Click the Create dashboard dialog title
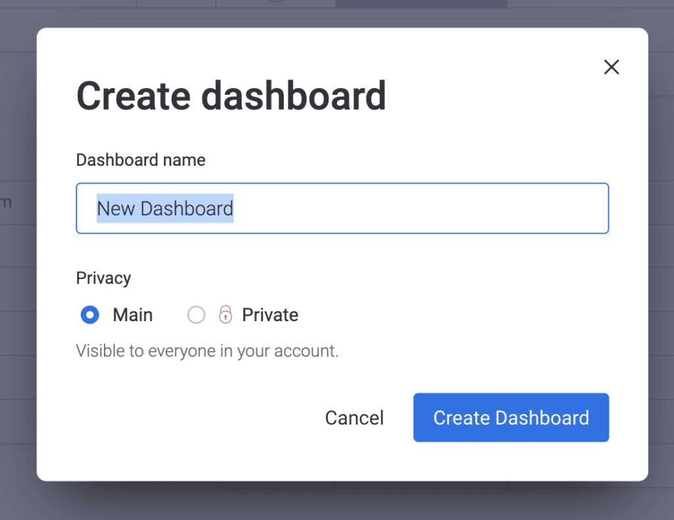This screenshot has width=674, height=520. [x=231, y=95]
